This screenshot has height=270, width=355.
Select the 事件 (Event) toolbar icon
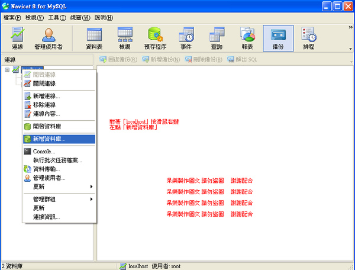(186, 38)
